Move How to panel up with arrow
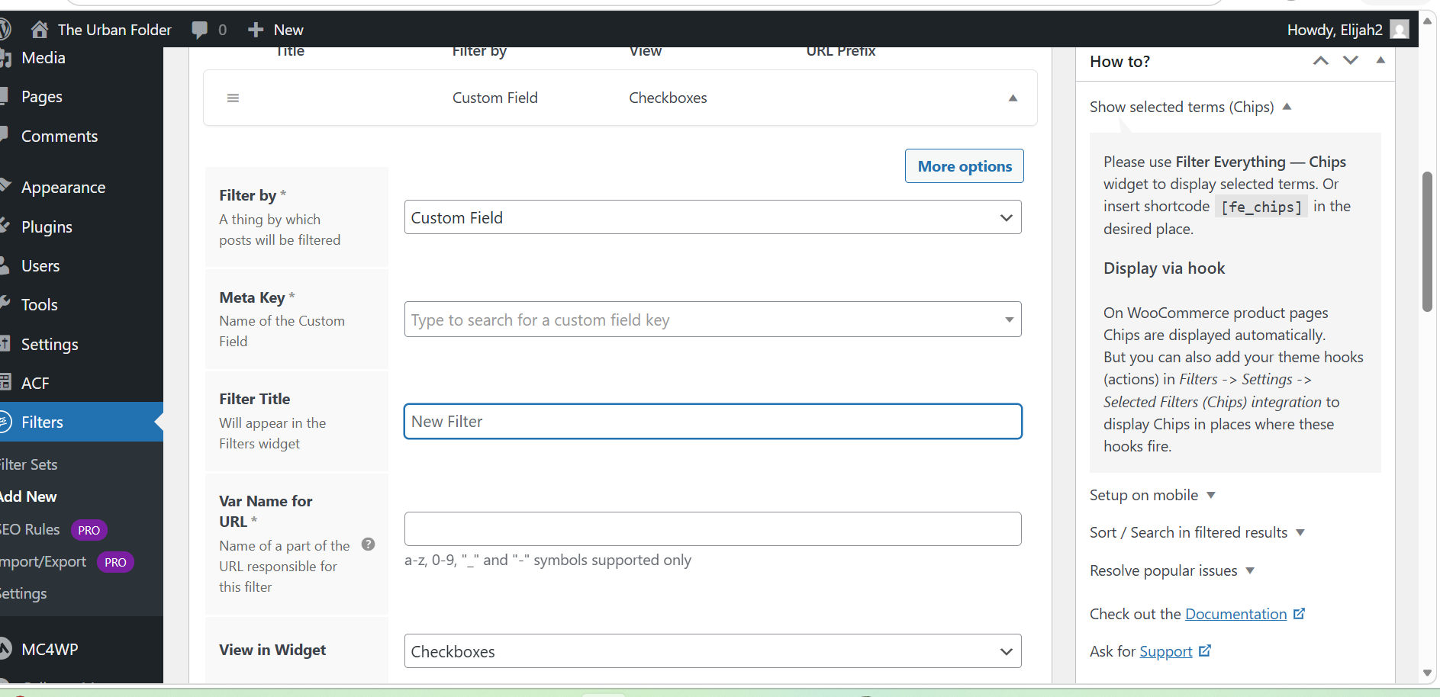Viewport: 1440px width, 697px height. coord(1320,61)
